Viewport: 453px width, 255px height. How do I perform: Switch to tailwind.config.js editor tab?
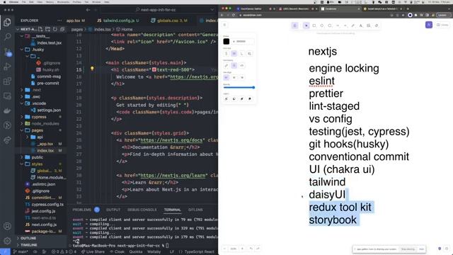118,21
